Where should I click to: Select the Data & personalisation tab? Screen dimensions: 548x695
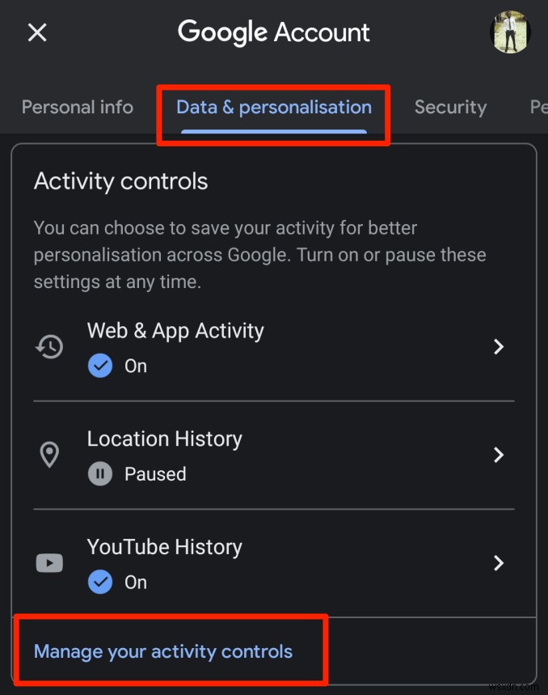click(x=273, y=107)
